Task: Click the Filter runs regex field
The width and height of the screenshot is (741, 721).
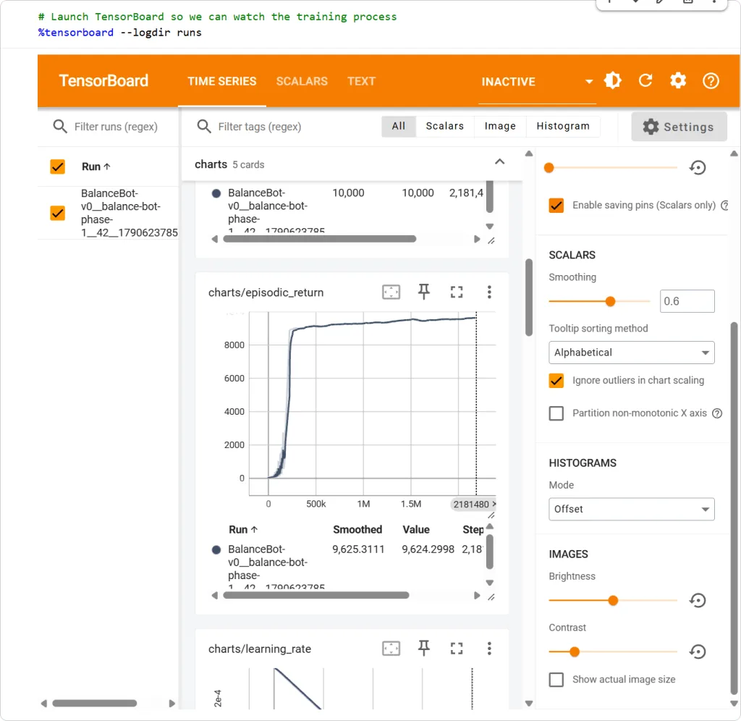Action: (116, 127)
